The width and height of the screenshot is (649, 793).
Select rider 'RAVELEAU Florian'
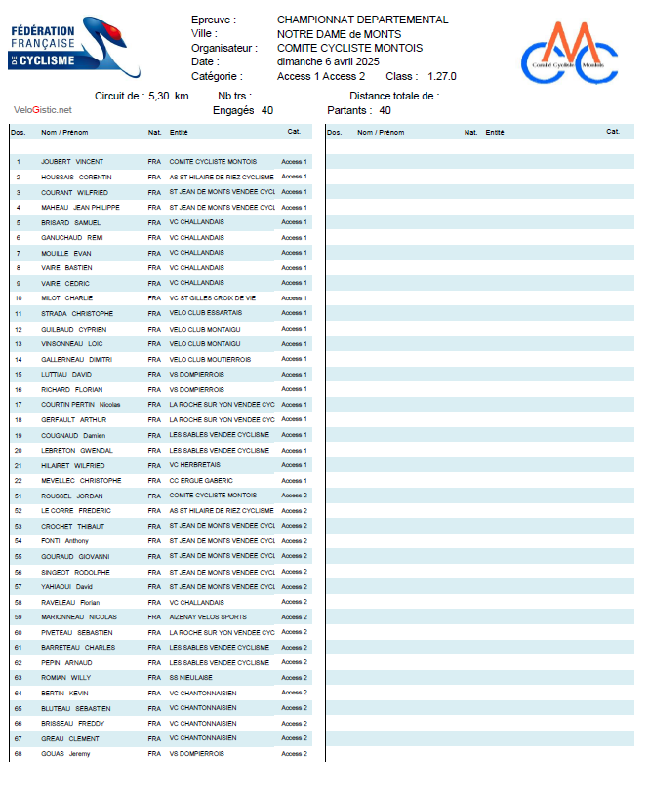[x=70, y=603]
